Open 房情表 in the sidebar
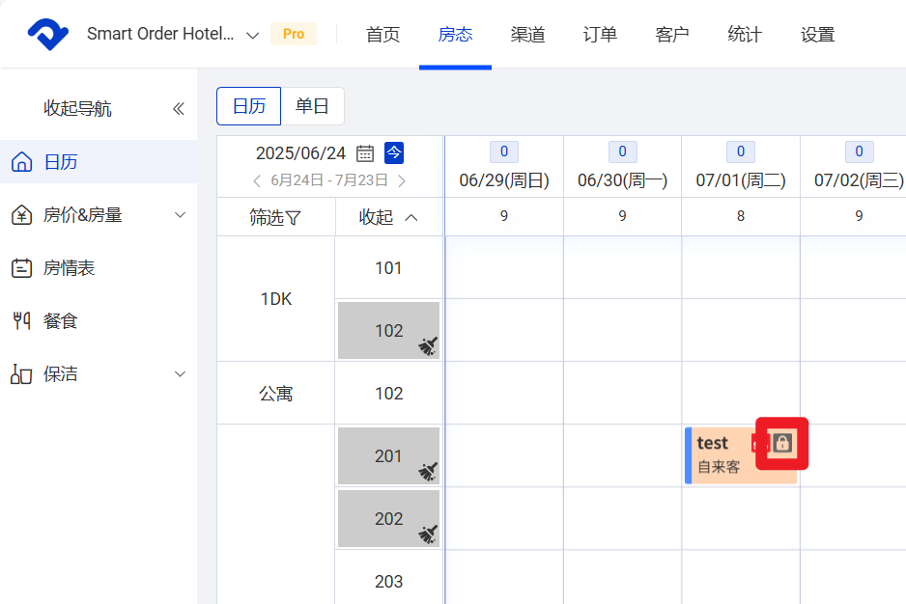This screenshot has width=906, height=604. click(69, 268)
